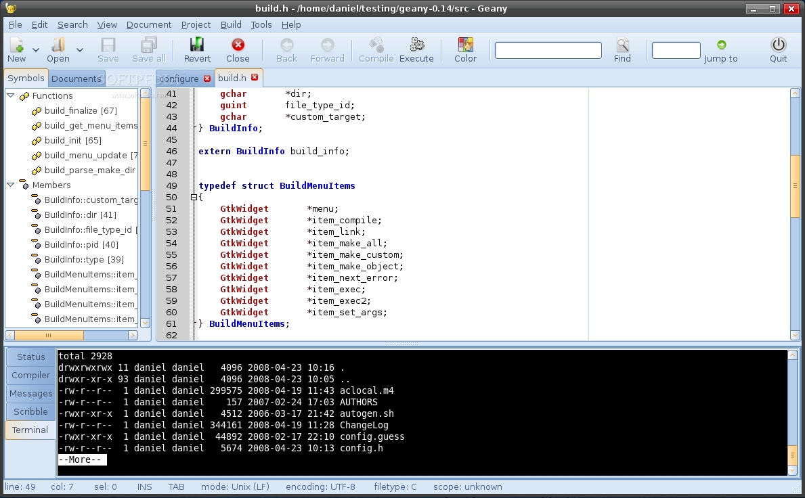Viewport: 805px width, 498px height.
Task: Click 'config.guess' in terminal listing
Action: [372, 436]
